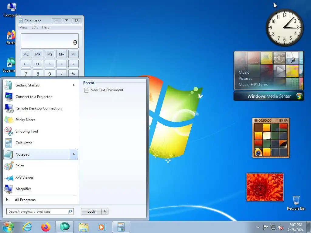
Task: Click the M+ button in Calculator
Action: click(61, 54)
